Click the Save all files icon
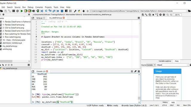 click(x=10, y=11)
